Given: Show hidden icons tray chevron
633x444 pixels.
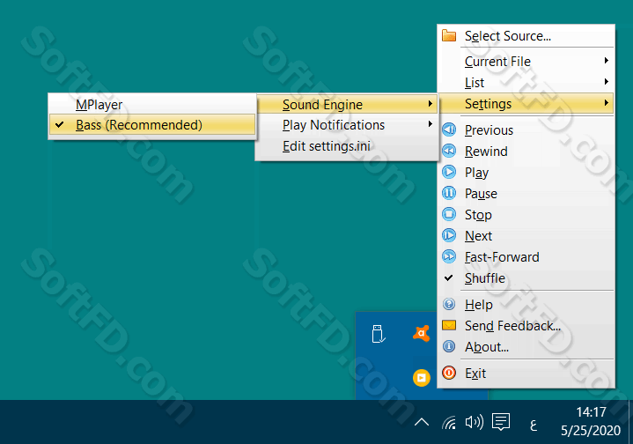Looking at the screenshot, I should [422, 422].
